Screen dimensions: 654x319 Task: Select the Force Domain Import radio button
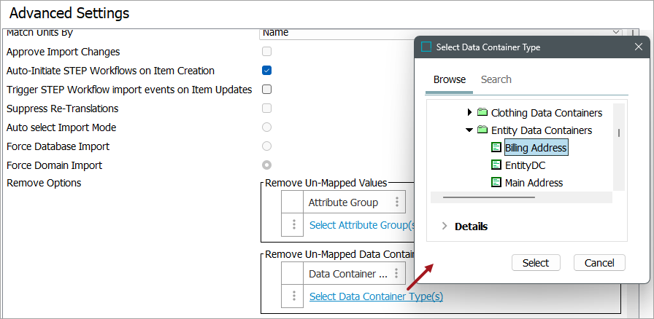pos(266,165)
